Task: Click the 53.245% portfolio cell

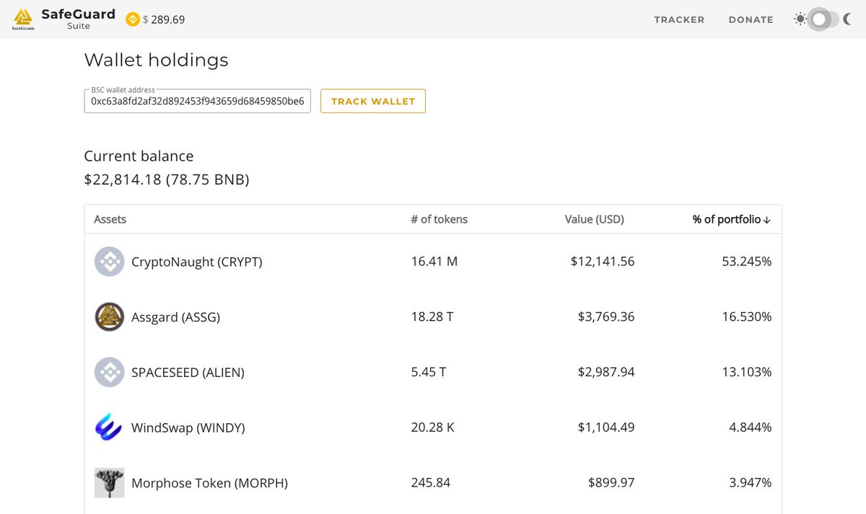Action: pos(747,262)
